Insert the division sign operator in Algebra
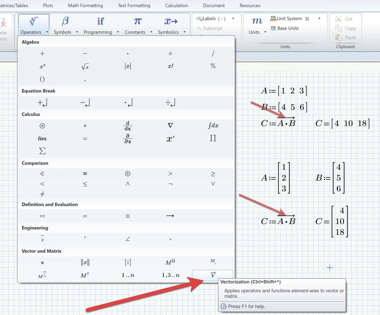Viewport: 380px width, 315px height. [170, 54]
